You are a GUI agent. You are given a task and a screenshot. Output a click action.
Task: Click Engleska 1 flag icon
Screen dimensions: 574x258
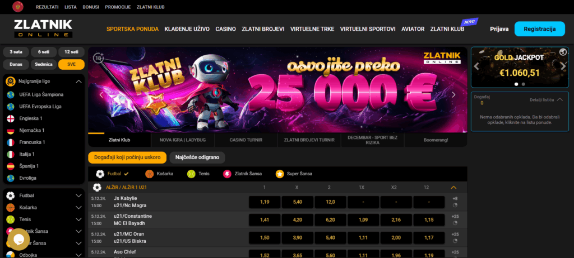pos(11,118)
